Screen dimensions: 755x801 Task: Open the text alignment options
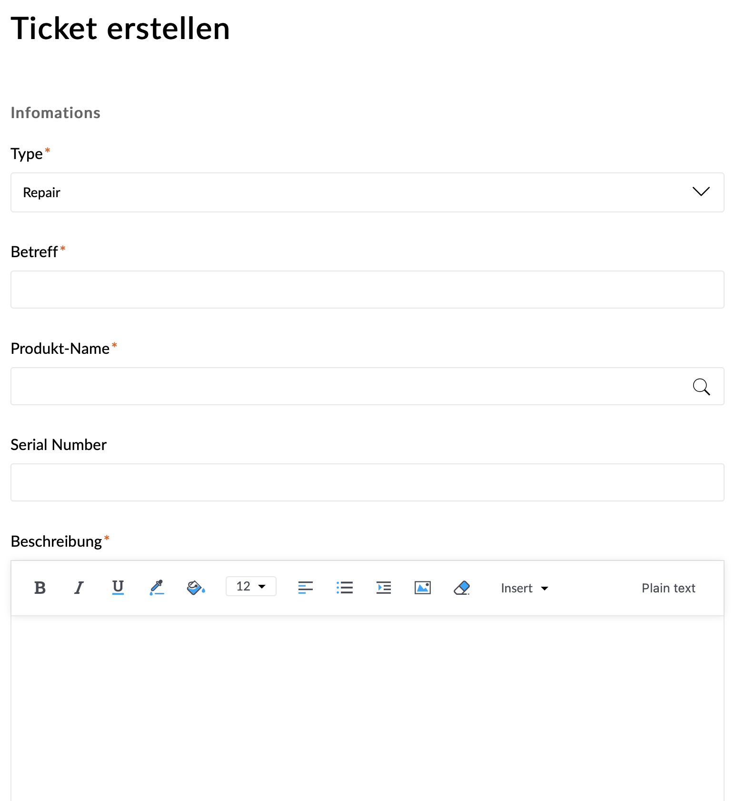click(x=306, y=588)
